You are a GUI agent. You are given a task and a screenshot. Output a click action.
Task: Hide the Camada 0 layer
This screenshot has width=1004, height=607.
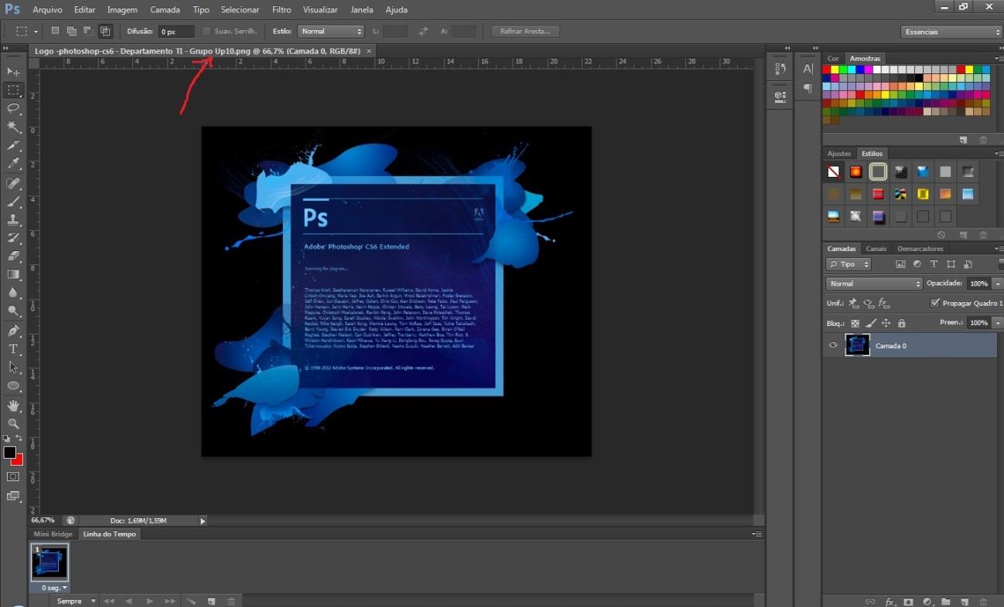pos(833,345)
